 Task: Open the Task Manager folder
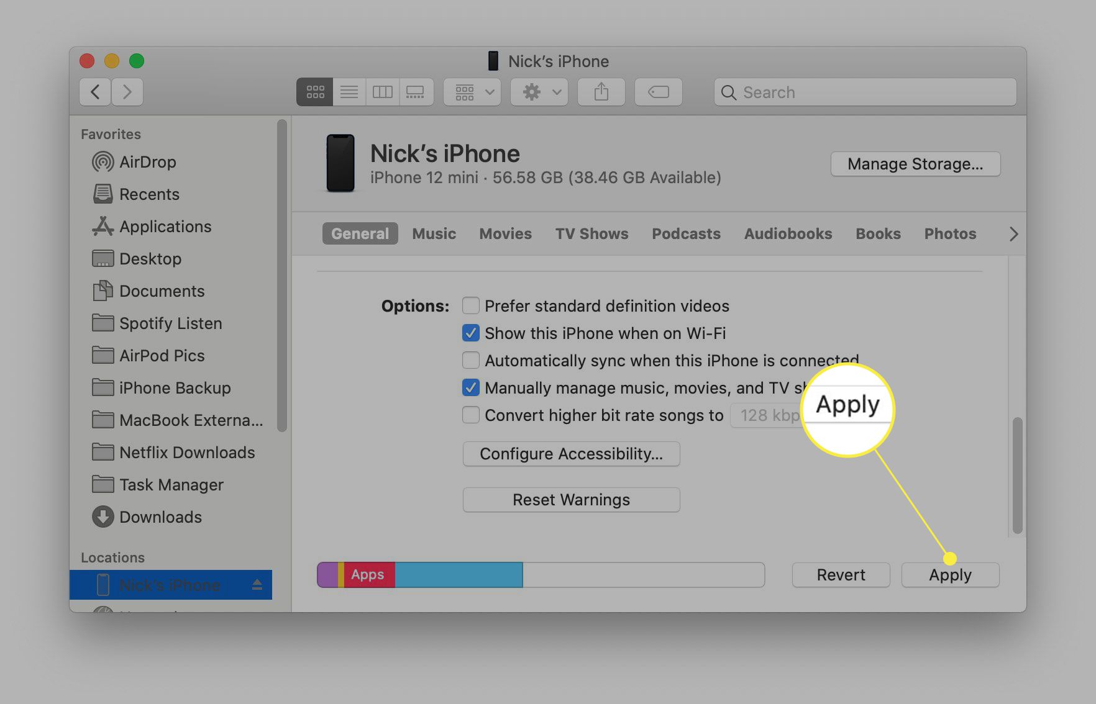[x=157, y=485]
